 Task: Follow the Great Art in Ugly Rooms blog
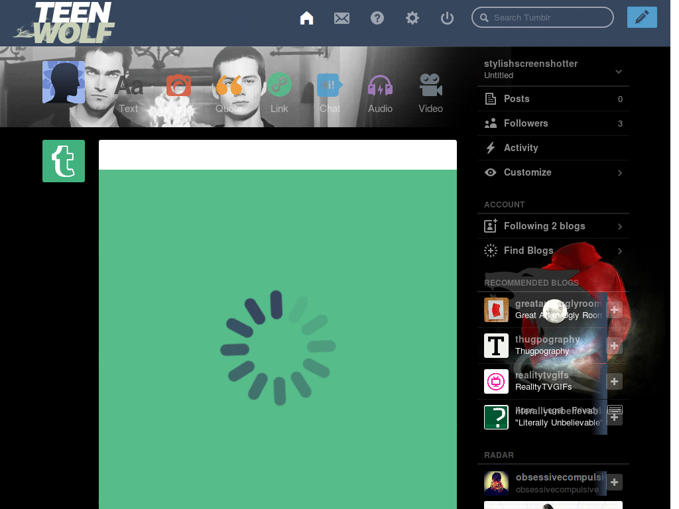(615, 310)
